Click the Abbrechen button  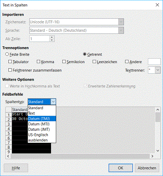(x=147, y=168)
